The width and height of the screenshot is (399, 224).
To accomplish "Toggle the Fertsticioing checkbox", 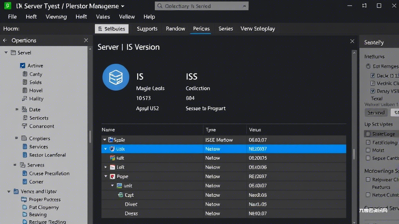I will [368, 142].
